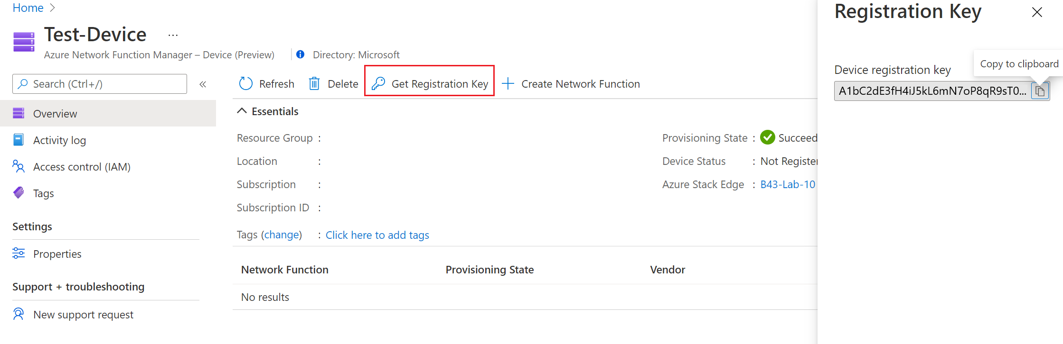The height and width of the screenshot is (344, 1063).
Task: Open the Activity log page
Action: 59,140
